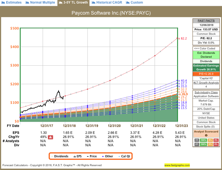This screenshot has height=170, width=222.
Task: Click the Price: 133.57 USD fact
Action: [x=206, y=30]
